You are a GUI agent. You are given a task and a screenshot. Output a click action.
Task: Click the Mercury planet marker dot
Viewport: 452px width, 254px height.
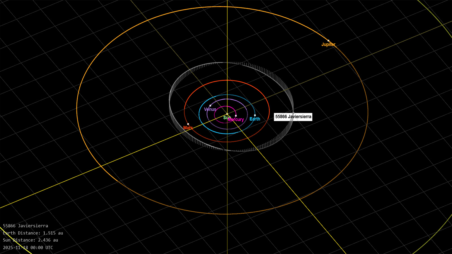click(x=236, y=116)
